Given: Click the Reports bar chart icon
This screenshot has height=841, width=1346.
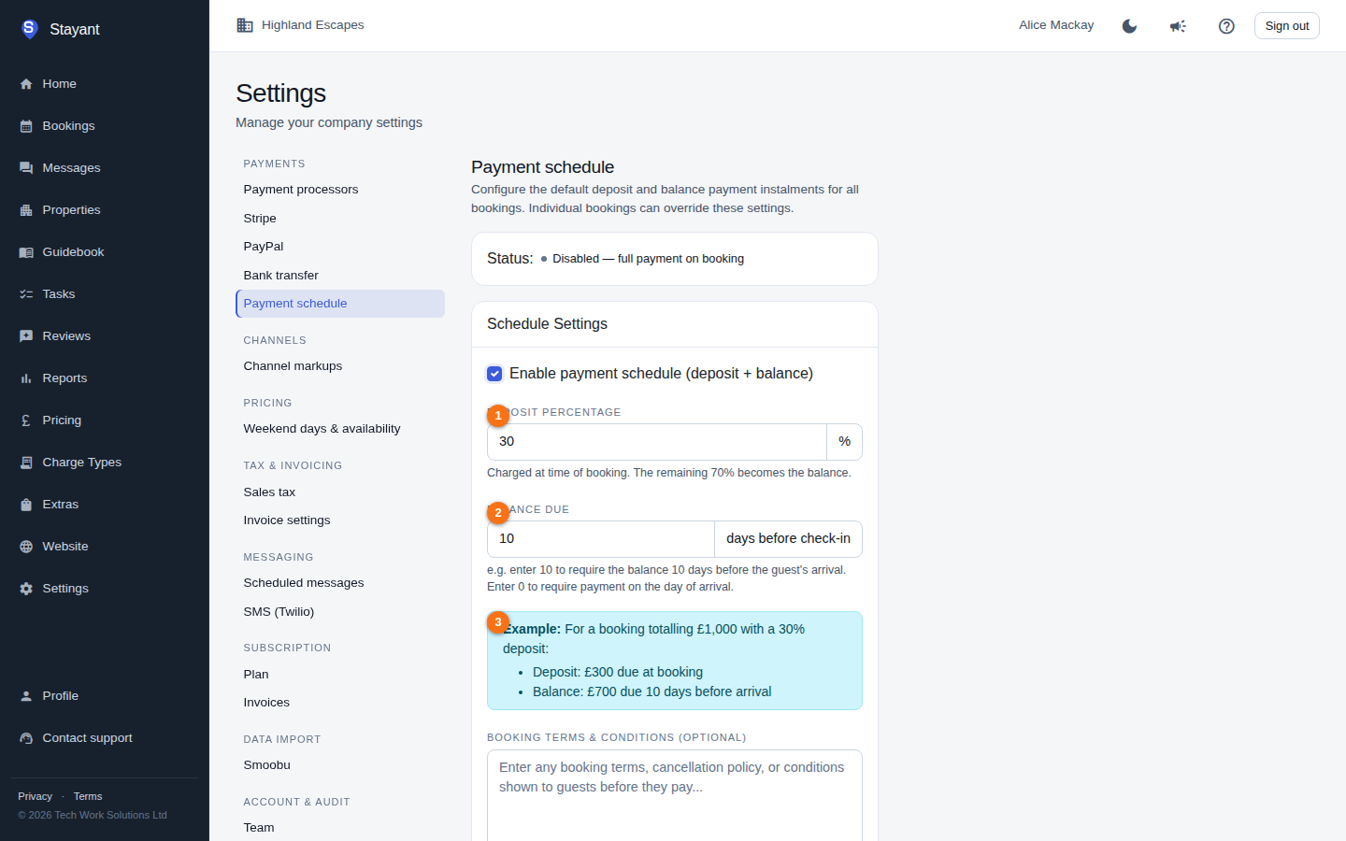Looking at the screenshot, I should click(x=26, y=378).
